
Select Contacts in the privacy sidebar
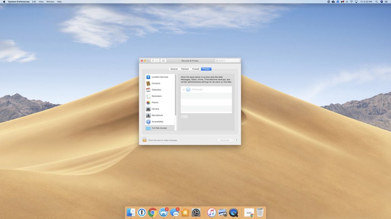point(156,83)
